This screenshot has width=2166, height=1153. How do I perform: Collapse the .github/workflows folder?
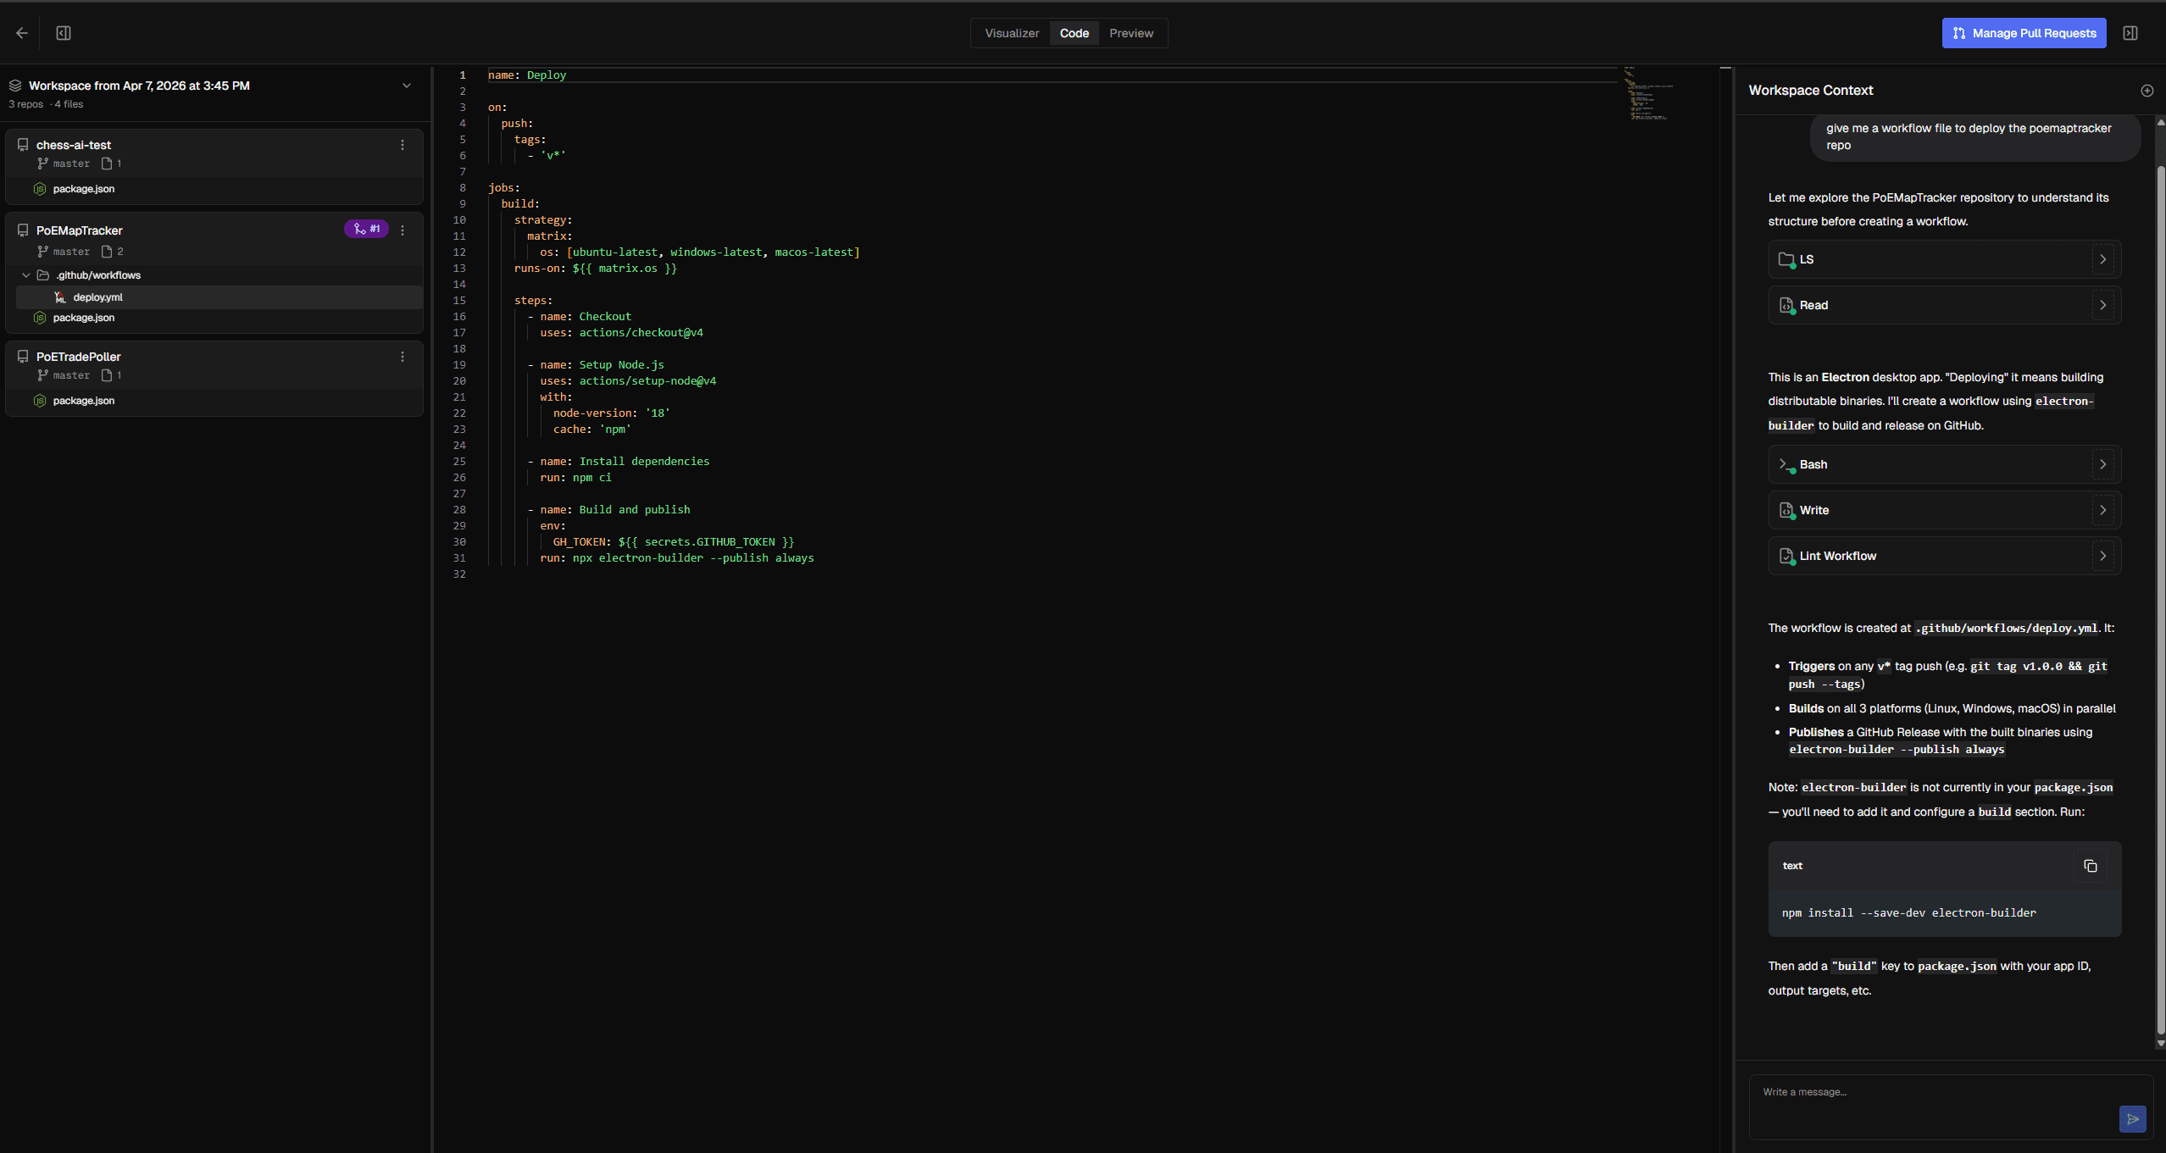click(26, 275)
